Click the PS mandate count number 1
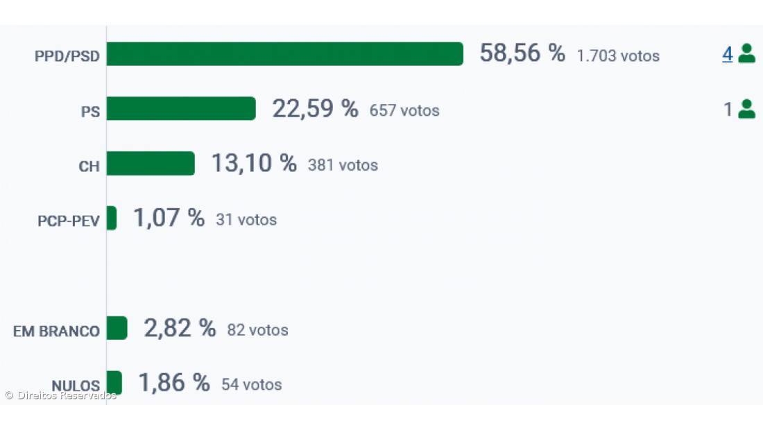This screenshot has width=763, height=430. (728, 110)
